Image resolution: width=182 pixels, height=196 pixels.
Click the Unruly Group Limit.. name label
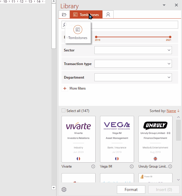click(x=153, y=166)
